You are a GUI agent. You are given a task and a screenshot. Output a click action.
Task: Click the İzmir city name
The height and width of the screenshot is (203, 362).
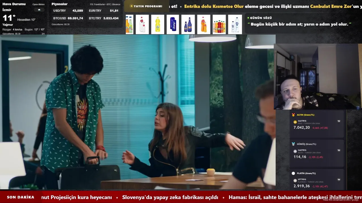7,10
